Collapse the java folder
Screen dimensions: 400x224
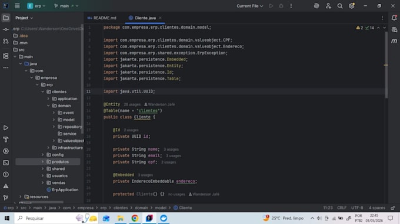click(21, 64)
